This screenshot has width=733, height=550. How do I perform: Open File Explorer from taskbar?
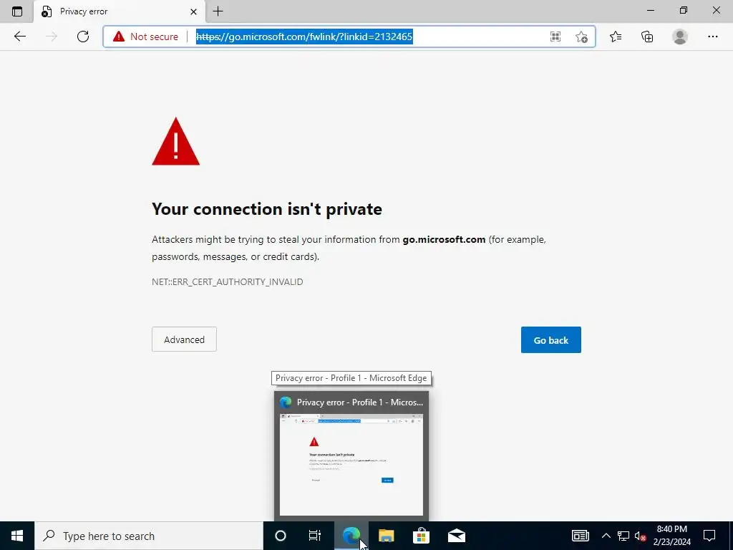tap(386, 536)
